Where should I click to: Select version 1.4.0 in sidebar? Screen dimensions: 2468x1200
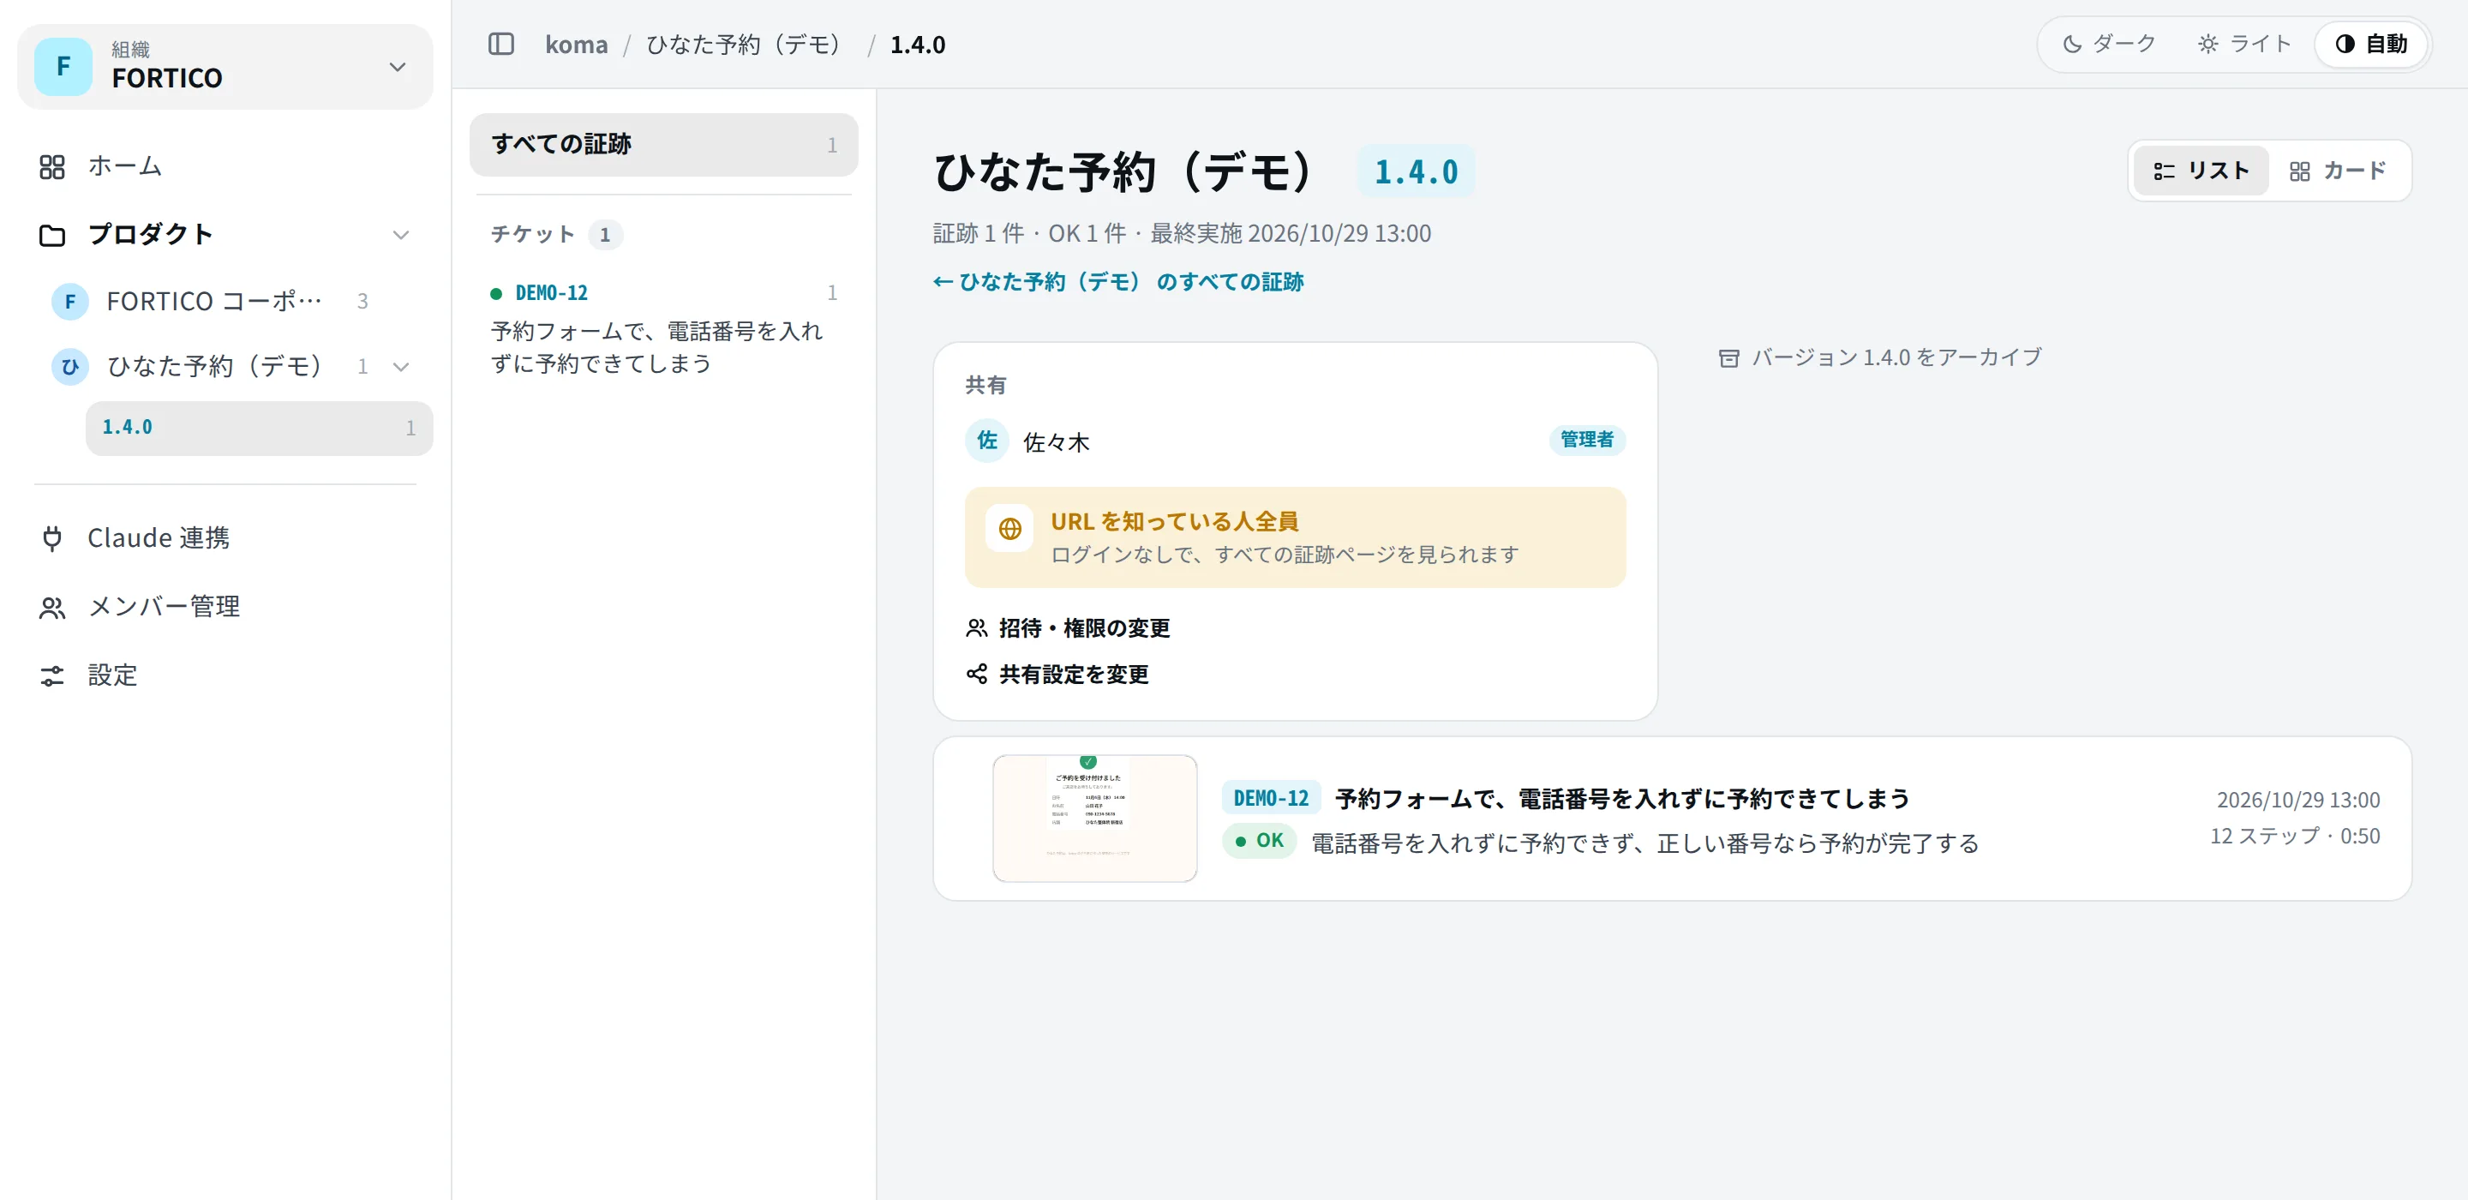[259, 428]
